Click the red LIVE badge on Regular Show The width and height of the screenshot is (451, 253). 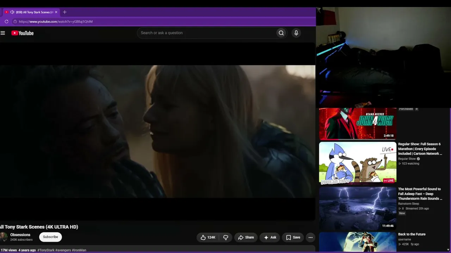[389, 181]
